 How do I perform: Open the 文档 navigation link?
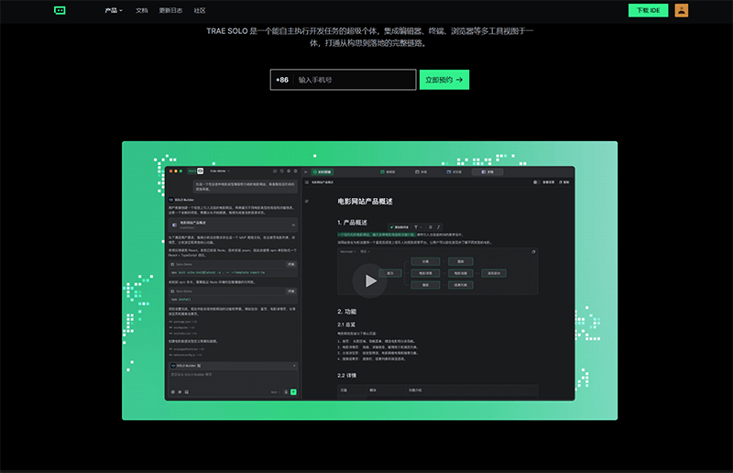click(x=141, y=11)
